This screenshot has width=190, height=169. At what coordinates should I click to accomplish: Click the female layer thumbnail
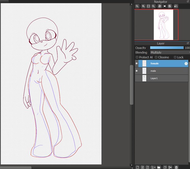pyautogui.click(x=144, y=63)
